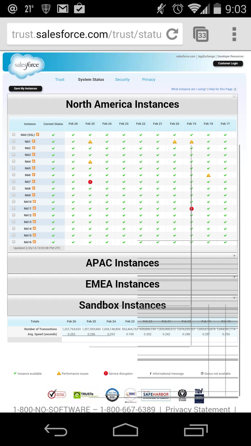This screenshot has width=251, height=446.
Task: Click NA7 service disruption icon for Feb 25
Action: click(x=90, y=182)
